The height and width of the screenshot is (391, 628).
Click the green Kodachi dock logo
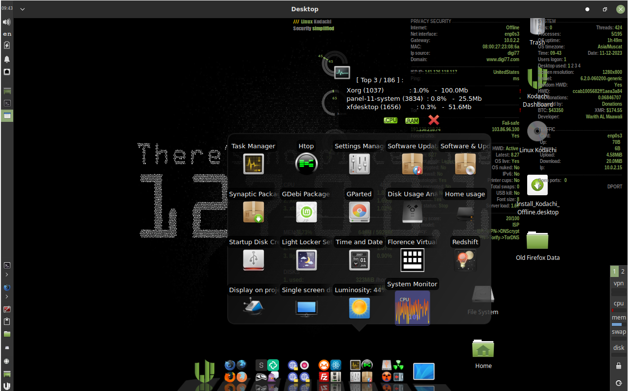point(205,370)
